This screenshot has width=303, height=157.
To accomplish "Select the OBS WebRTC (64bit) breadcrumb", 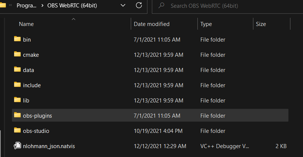I will click(x=72, y=6).
